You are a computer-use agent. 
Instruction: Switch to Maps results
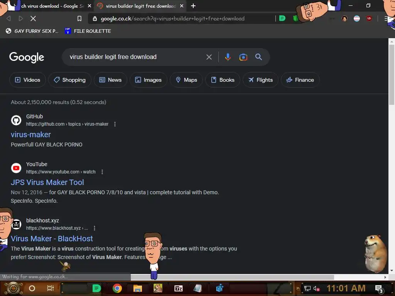[186, 80]
